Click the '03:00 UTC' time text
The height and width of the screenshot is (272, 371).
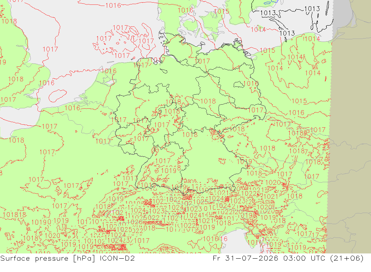click(x=304, y=258)
